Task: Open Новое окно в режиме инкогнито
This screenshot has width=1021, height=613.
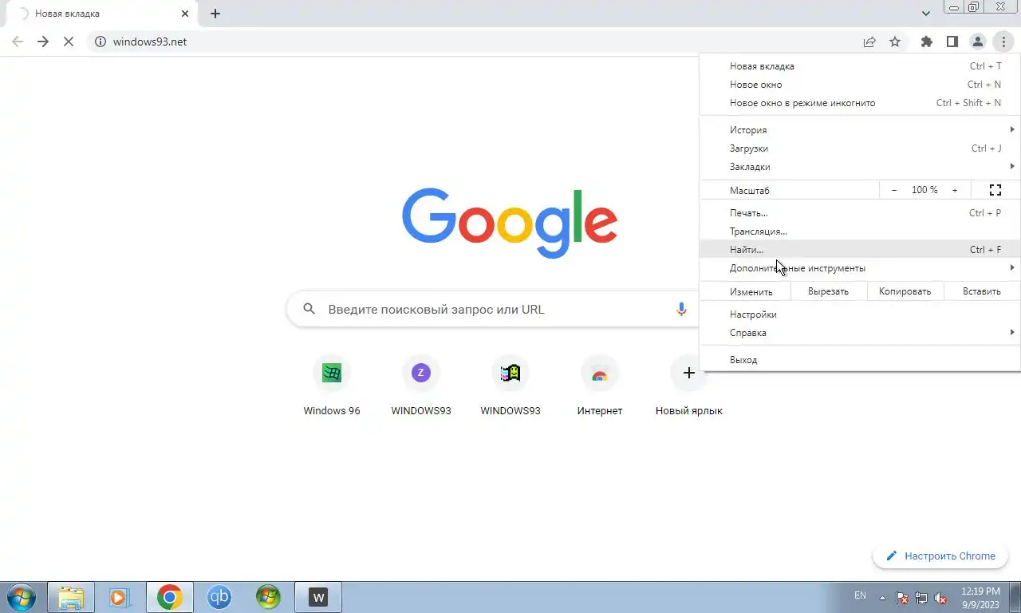Action: click(x=860, y=103)
